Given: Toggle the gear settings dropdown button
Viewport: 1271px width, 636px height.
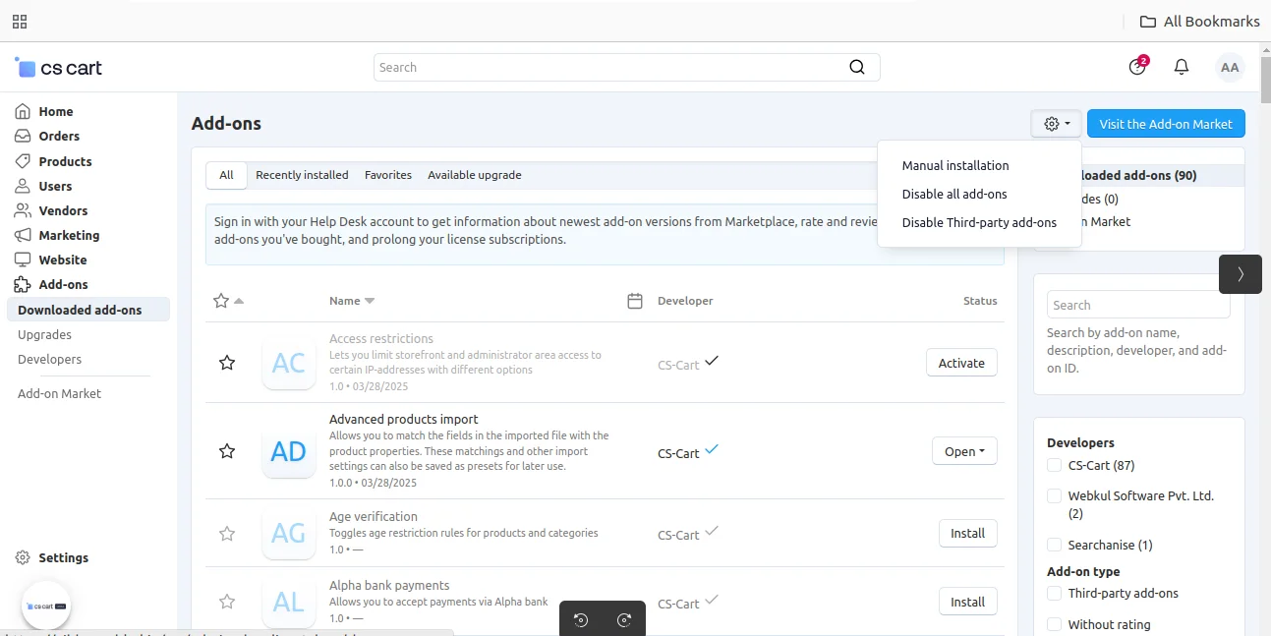Looking at the screenshot, I should [1057, 124].
